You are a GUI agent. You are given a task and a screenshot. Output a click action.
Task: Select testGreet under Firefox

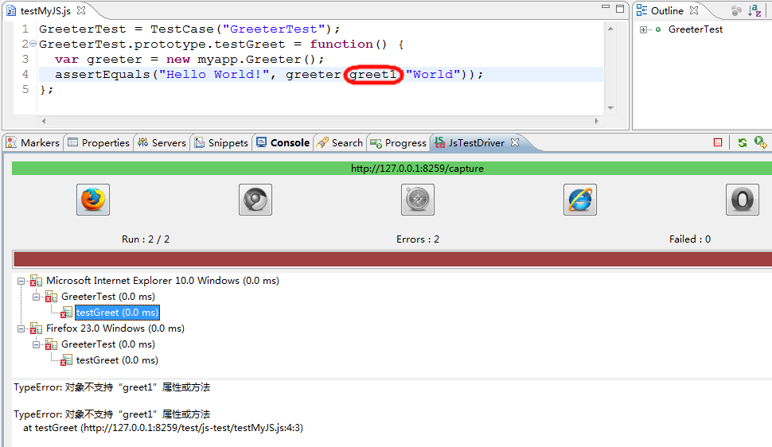tap(117, 360)
